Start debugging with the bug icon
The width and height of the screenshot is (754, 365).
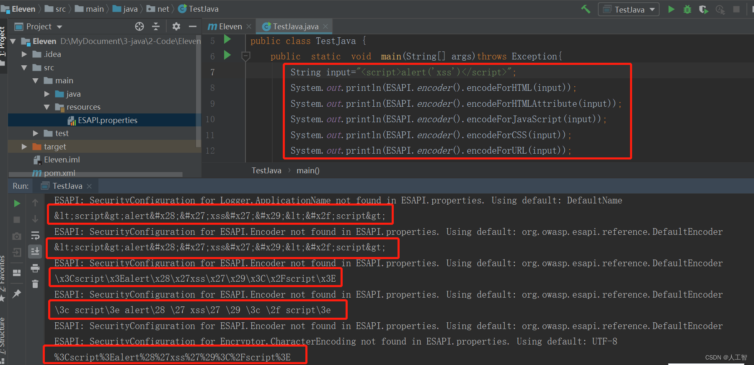pos(687,9)
